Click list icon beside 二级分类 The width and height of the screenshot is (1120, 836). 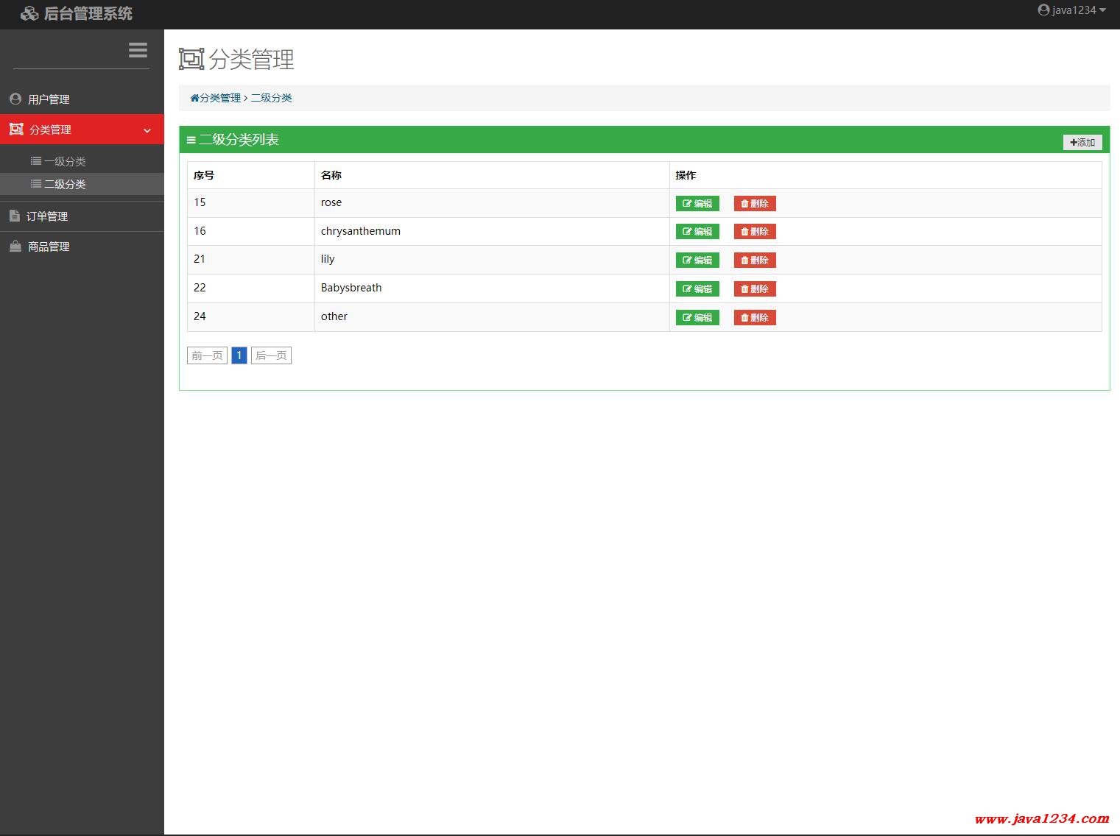[x=36, y=184]
